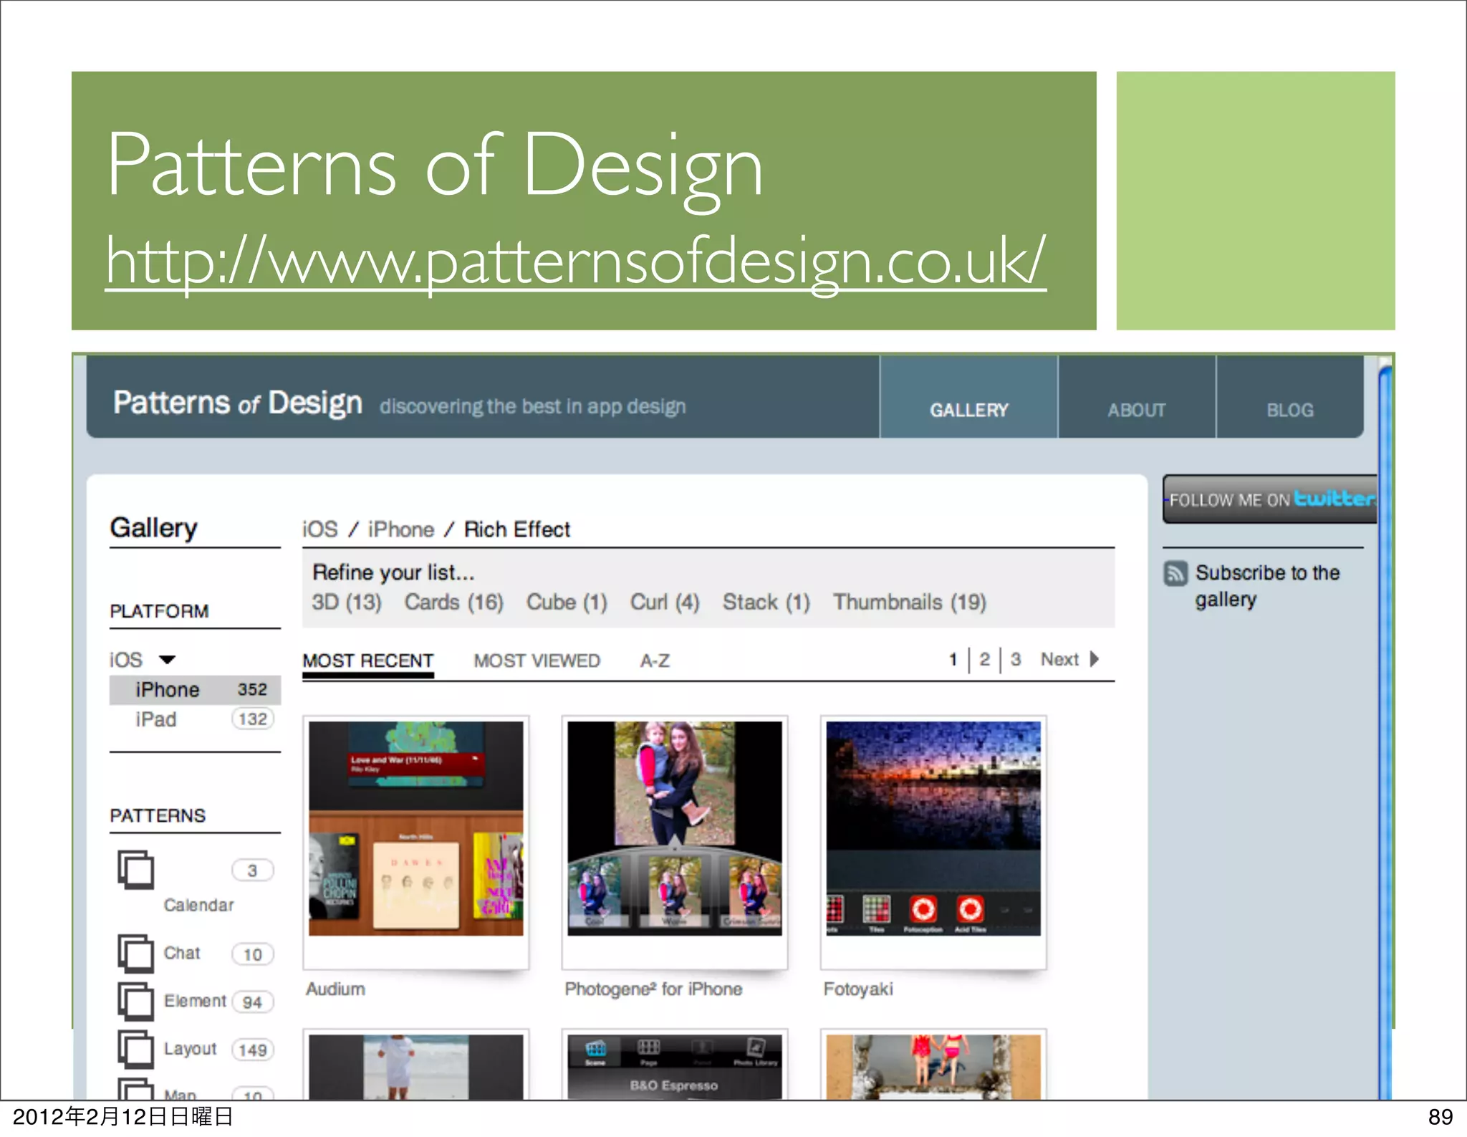The width and height of the screenshot is (1467, 1137).
Task: Click the Element count badge 94
Action: 252,1002
